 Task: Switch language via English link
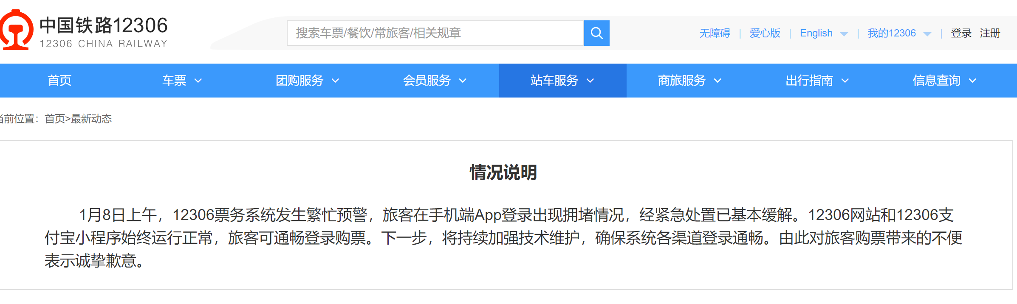tap(816, 33)
